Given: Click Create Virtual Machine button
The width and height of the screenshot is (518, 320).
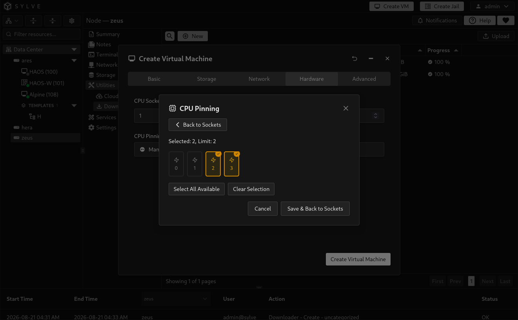Looking at the screenshot, I should click(x=358, y=259).
